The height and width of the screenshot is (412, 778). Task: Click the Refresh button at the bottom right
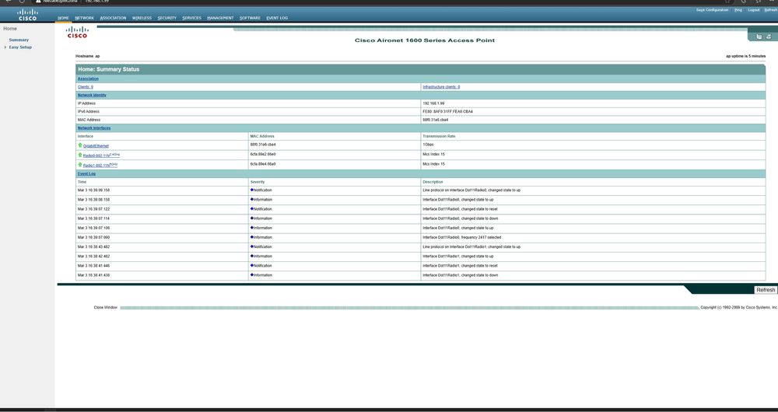[766, 290]
